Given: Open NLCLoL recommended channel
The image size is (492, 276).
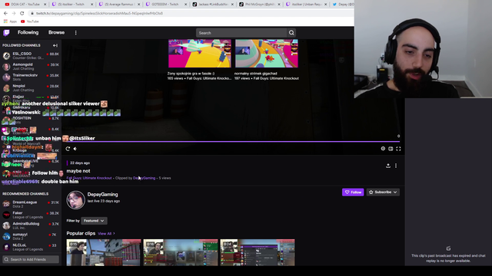Looking at the screenshot, I should click(31, 247).
